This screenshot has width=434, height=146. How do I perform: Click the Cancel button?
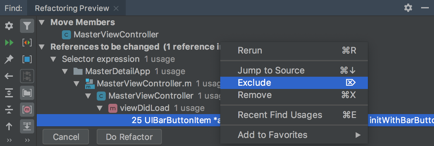(66, 137)
